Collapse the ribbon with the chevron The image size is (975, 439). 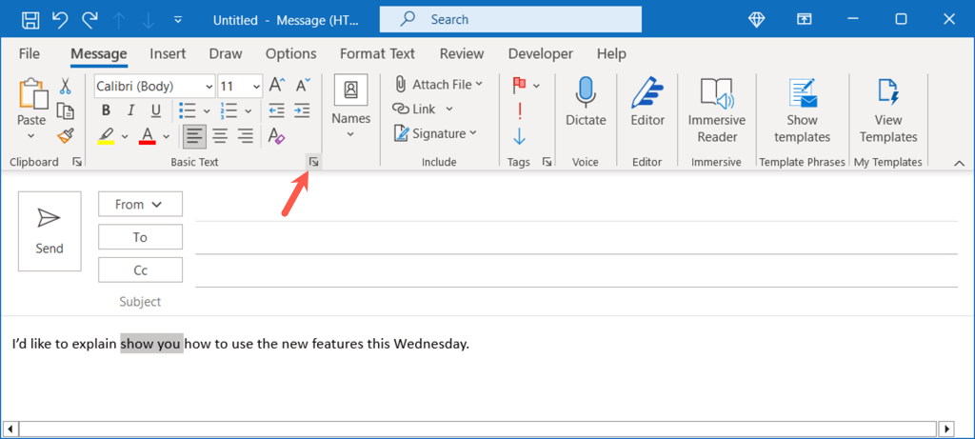point(959,163)
